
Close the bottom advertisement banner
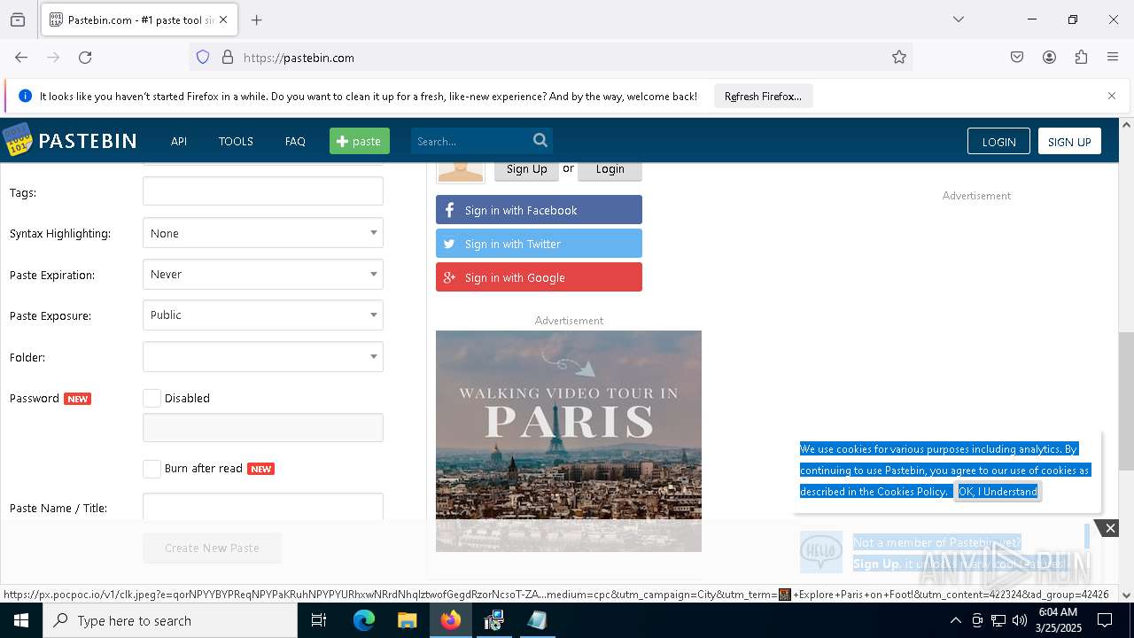tap(1110, 528)
